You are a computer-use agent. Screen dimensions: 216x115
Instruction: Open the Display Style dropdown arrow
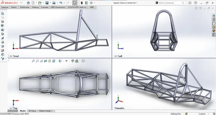tap(63, 61)
